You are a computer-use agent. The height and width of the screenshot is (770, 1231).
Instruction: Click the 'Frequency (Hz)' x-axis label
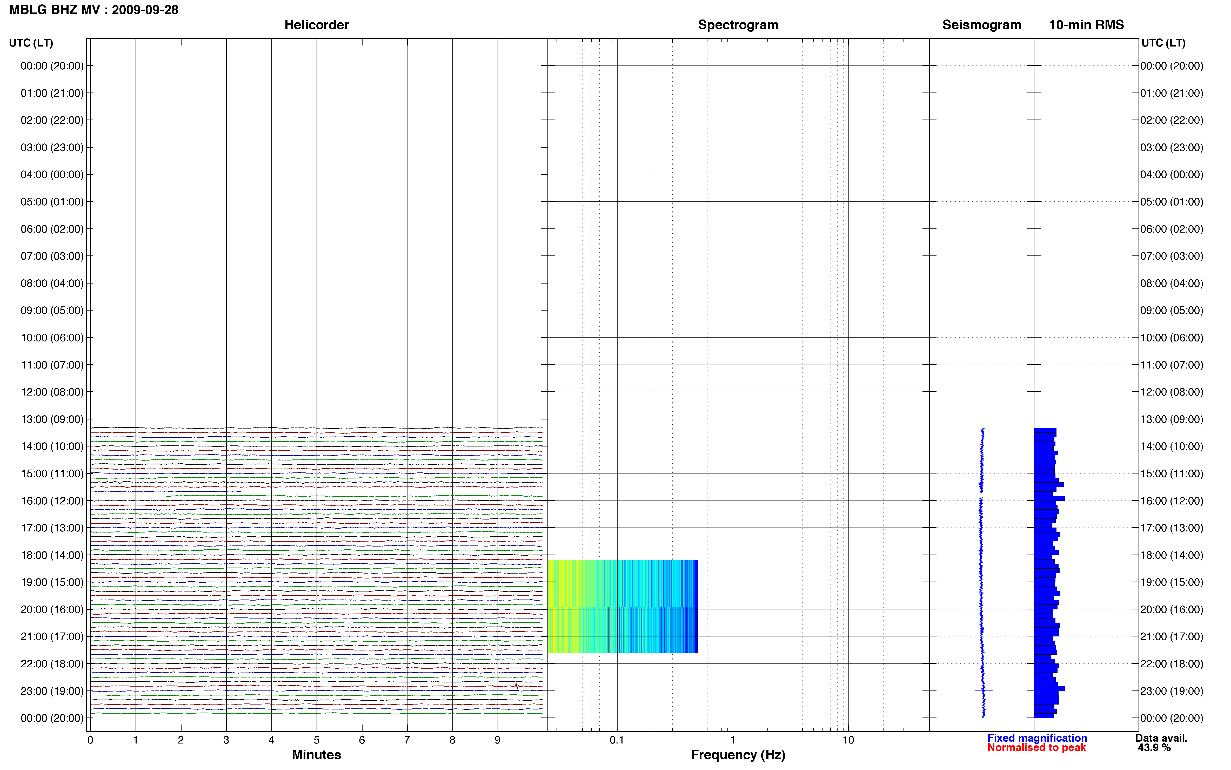738,755
